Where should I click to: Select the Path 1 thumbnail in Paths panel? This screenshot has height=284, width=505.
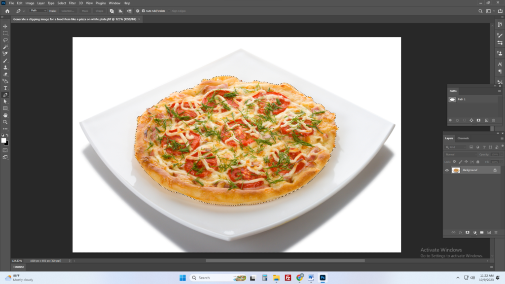[x=452, y=100]
